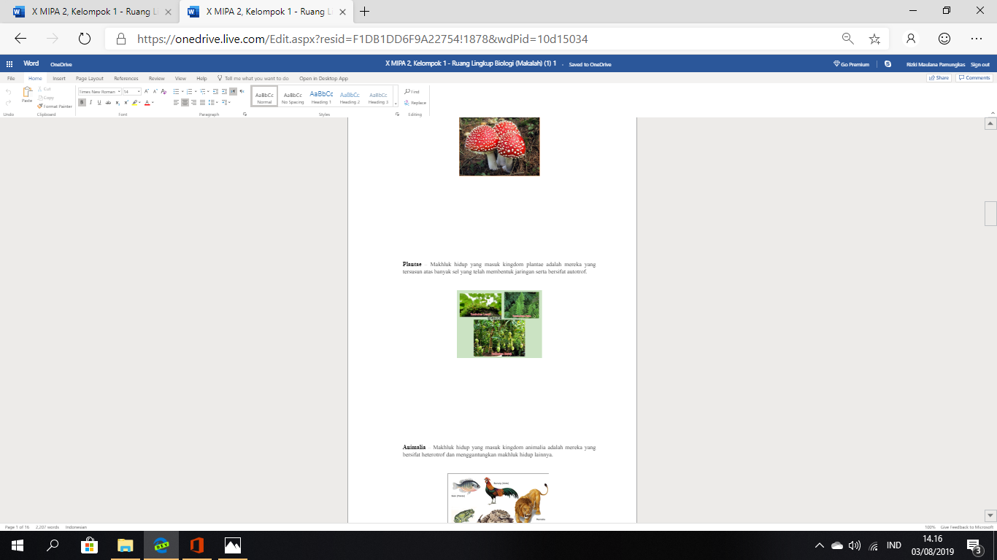Click Open in Desktop App
Screen dimensions: 997x560
pos(323,79)
